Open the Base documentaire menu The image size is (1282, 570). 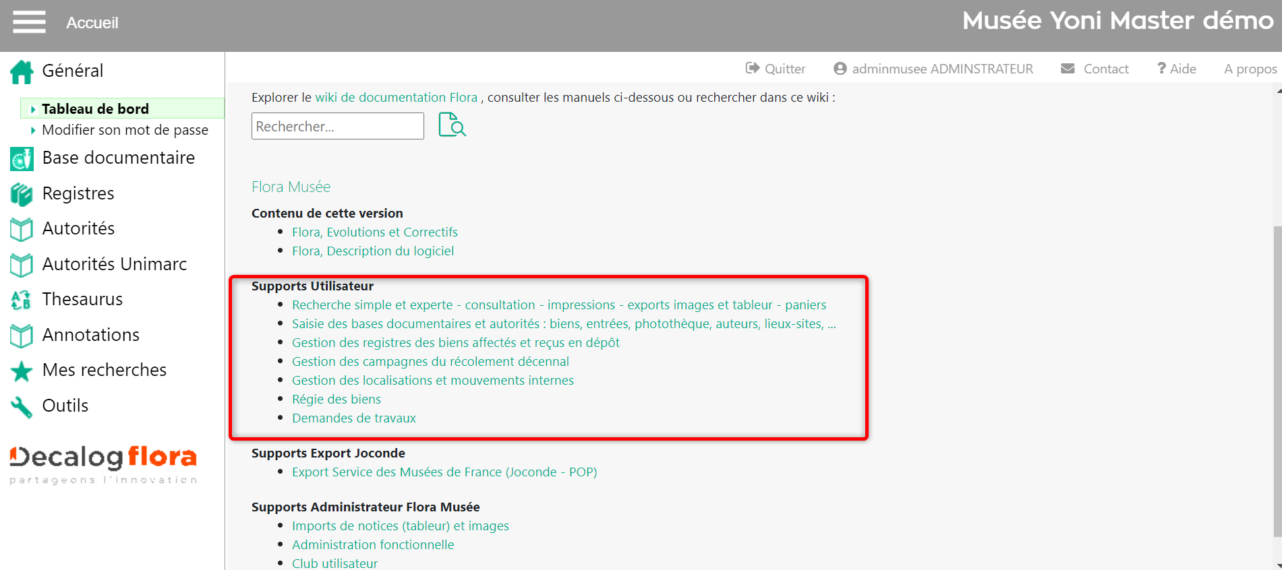tap(119, 158)
